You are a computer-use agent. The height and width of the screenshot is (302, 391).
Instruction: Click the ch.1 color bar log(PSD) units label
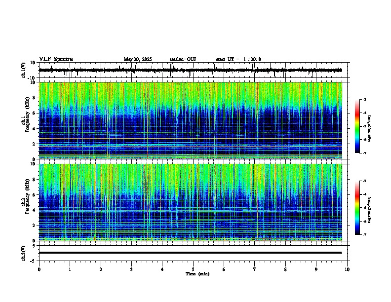370,128
